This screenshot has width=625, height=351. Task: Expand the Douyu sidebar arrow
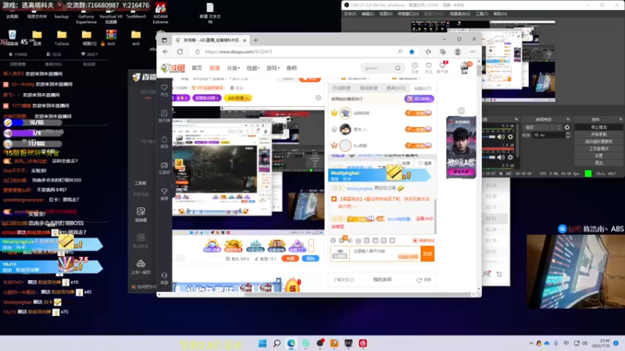point(172,186)
